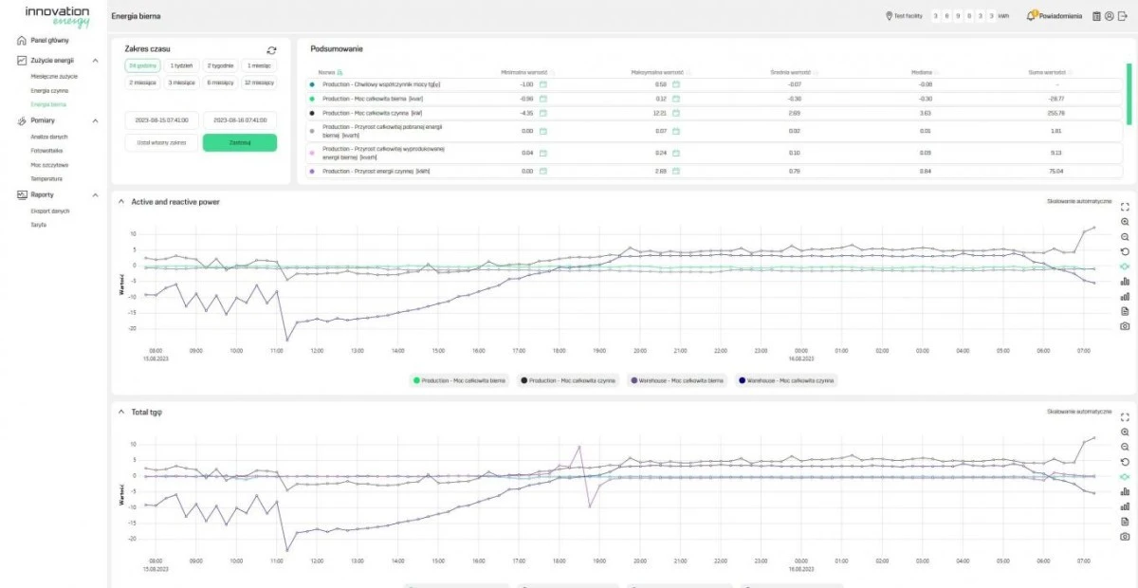Click the start date input 2023-08-15 07:41:00
Screen dimensions: 1138x588
click(x=161, y=120)
